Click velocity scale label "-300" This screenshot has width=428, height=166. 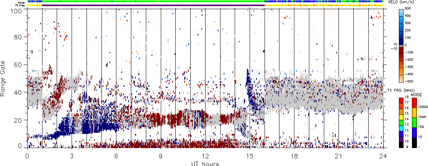point(408,67)
